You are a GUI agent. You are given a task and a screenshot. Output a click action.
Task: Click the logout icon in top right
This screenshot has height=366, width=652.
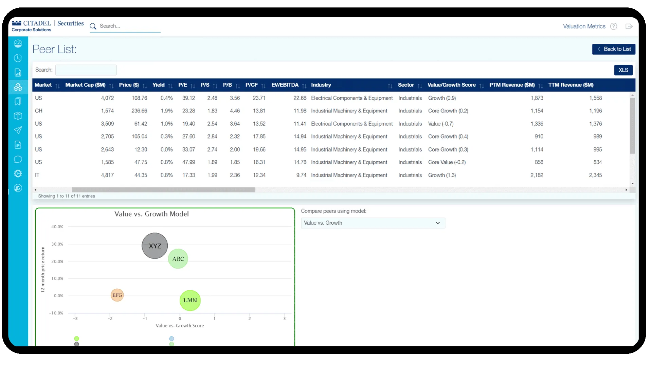click(629, 26)
